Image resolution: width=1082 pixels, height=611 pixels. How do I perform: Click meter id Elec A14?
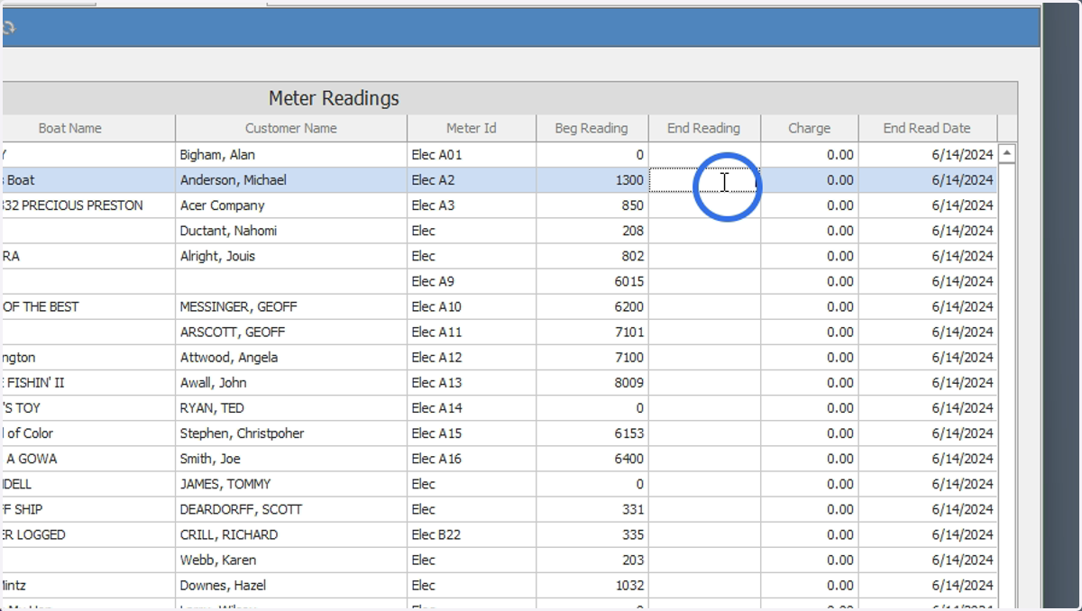pyautogui.click(x=436, y=408)
